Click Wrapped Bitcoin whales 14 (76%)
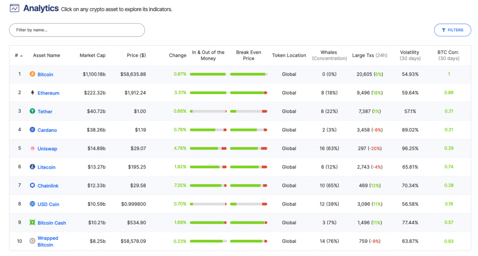This screenshot has width=478, height=256. coord(329,242)
